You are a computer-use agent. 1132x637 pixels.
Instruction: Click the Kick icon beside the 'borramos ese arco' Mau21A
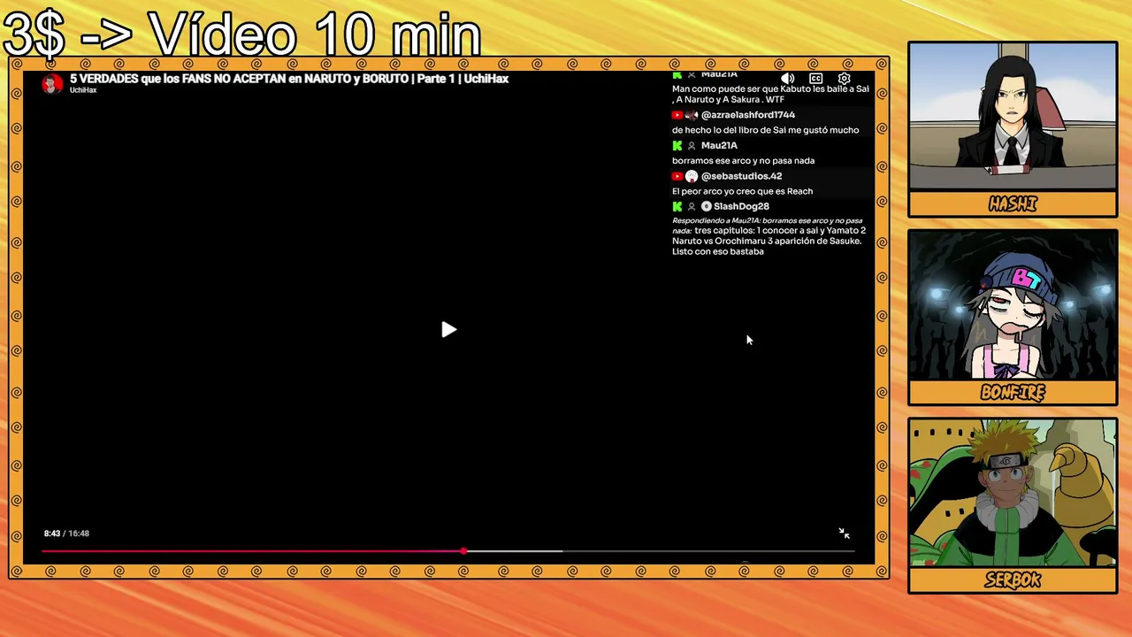pos(677,146)
